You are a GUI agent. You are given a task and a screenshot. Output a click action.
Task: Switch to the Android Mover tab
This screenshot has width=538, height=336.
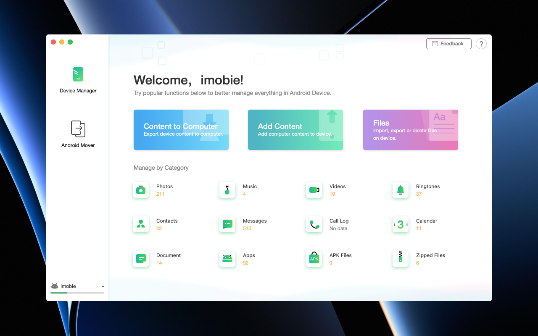click(78, 134)
